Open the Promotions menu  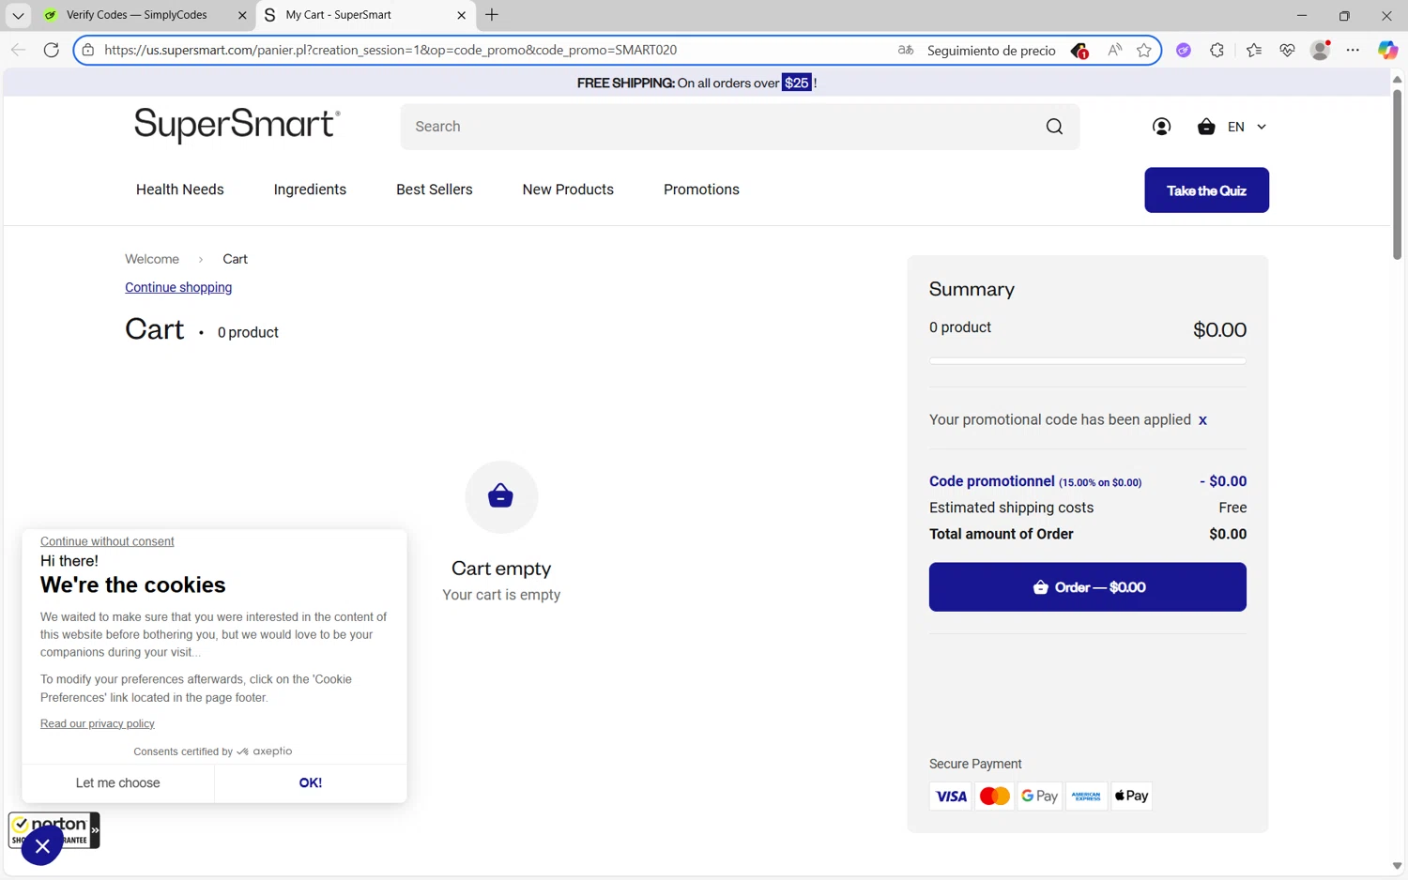[701, 190]
